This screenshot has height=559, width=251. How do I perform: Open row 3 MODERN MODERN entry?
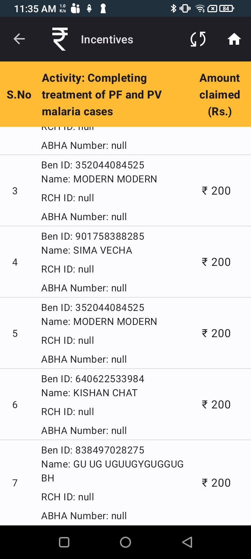(x=125, y=191)
